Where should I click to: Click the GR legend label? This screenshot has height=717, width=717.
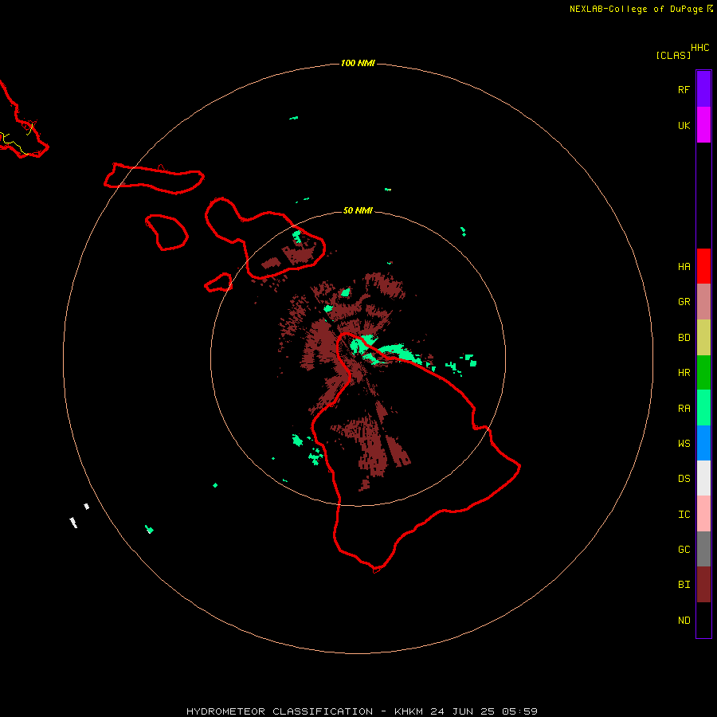point(684,302)
